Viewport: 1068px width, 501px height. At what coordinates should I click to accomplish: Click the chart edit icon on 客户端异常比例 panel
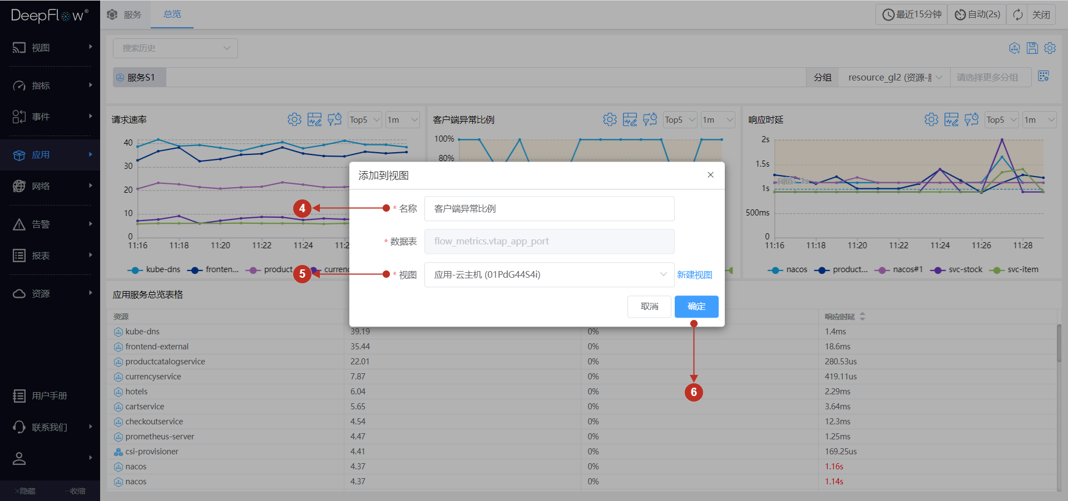(630, 119)
